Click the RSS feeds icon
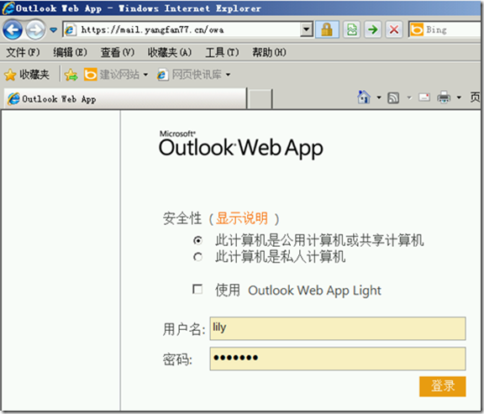Screen dimensions: 484x414 [393, 97]
